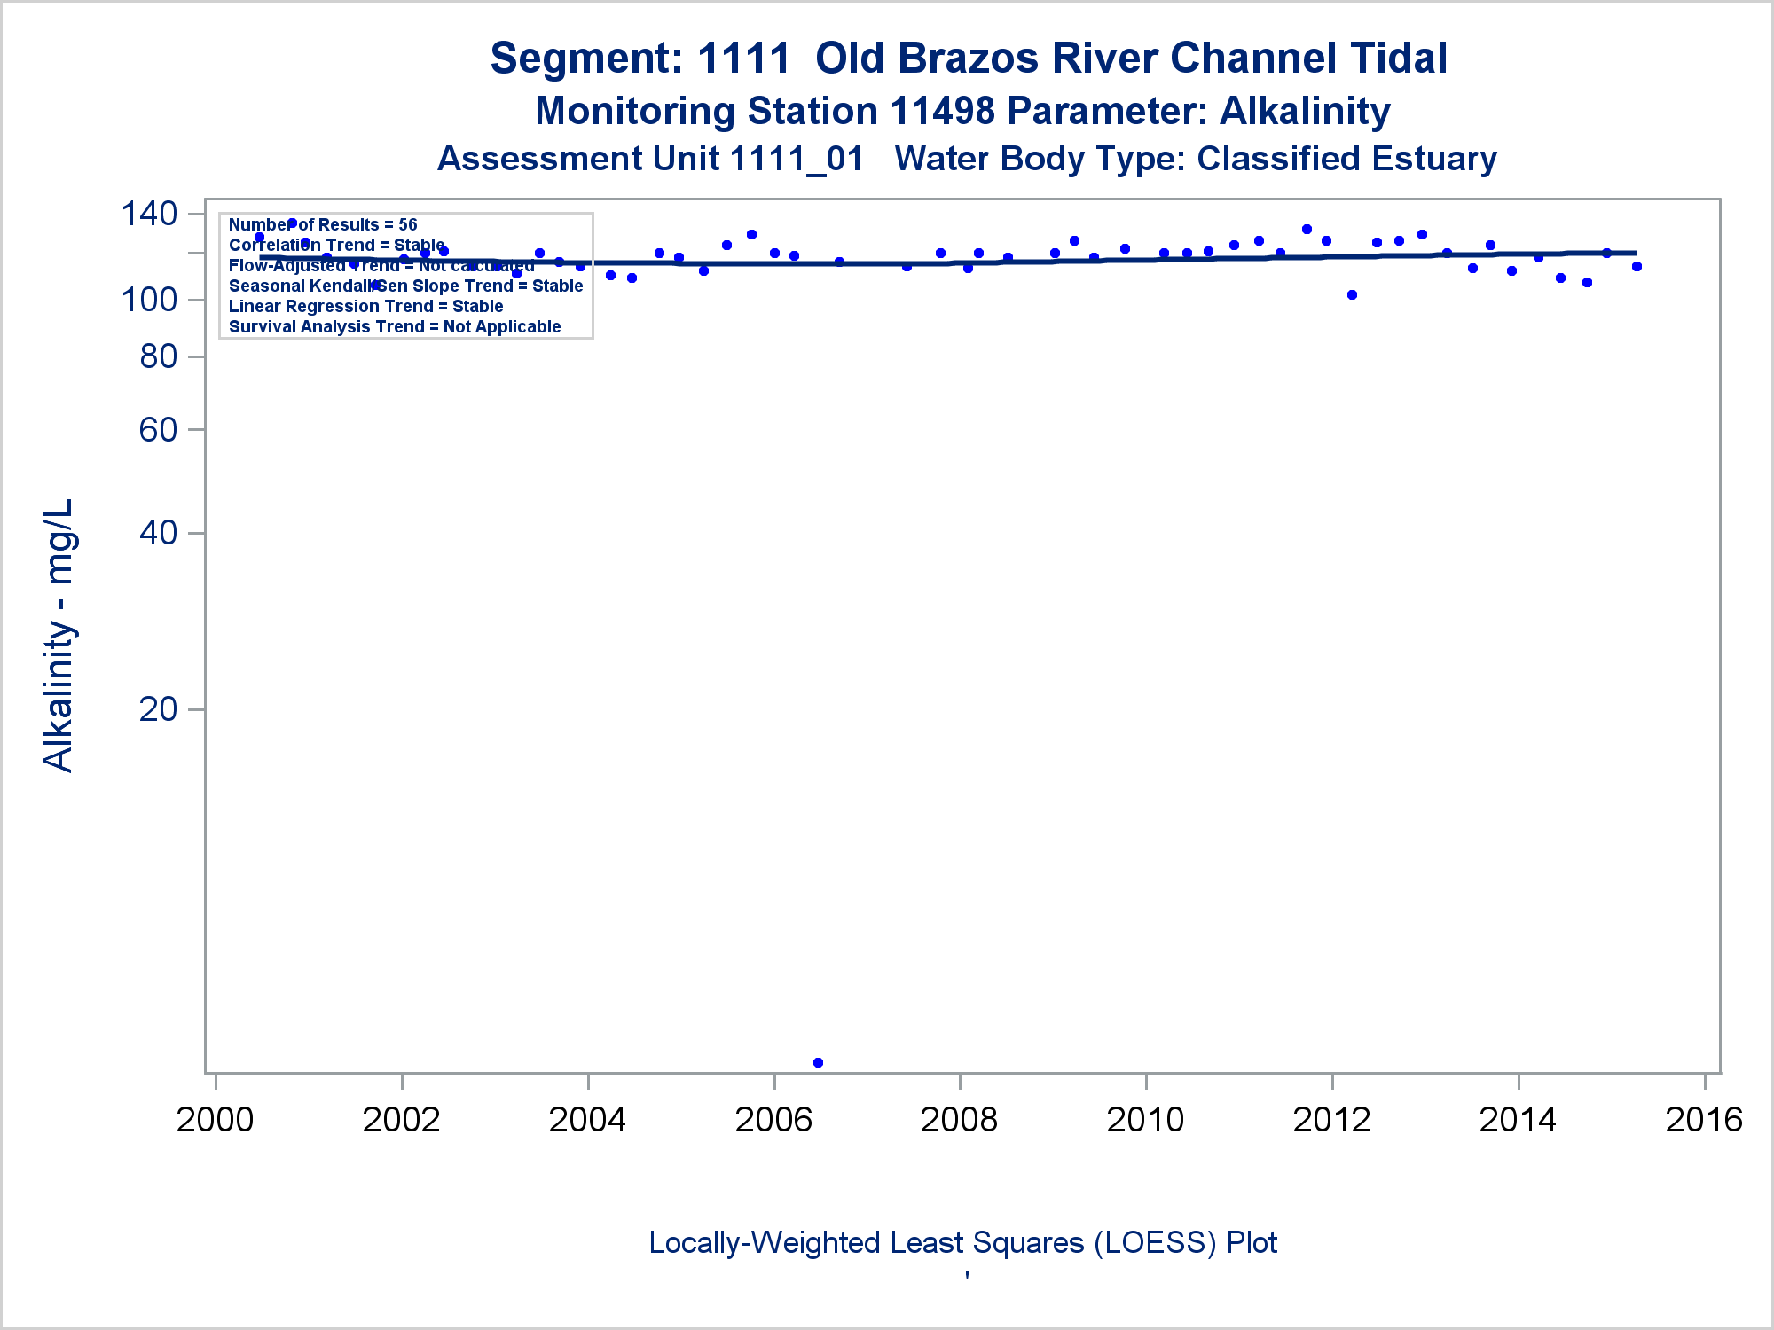
Task: Click the Monitoring Station 11498 subtitle
Action: click(962, 112)
